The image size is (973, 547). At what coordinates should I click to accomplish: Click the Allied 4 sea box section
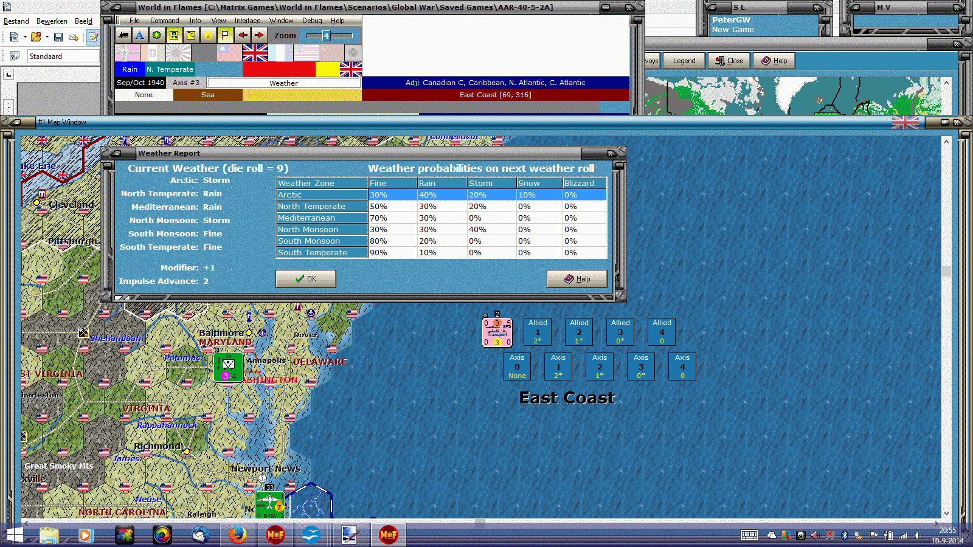tap(662, 332)
